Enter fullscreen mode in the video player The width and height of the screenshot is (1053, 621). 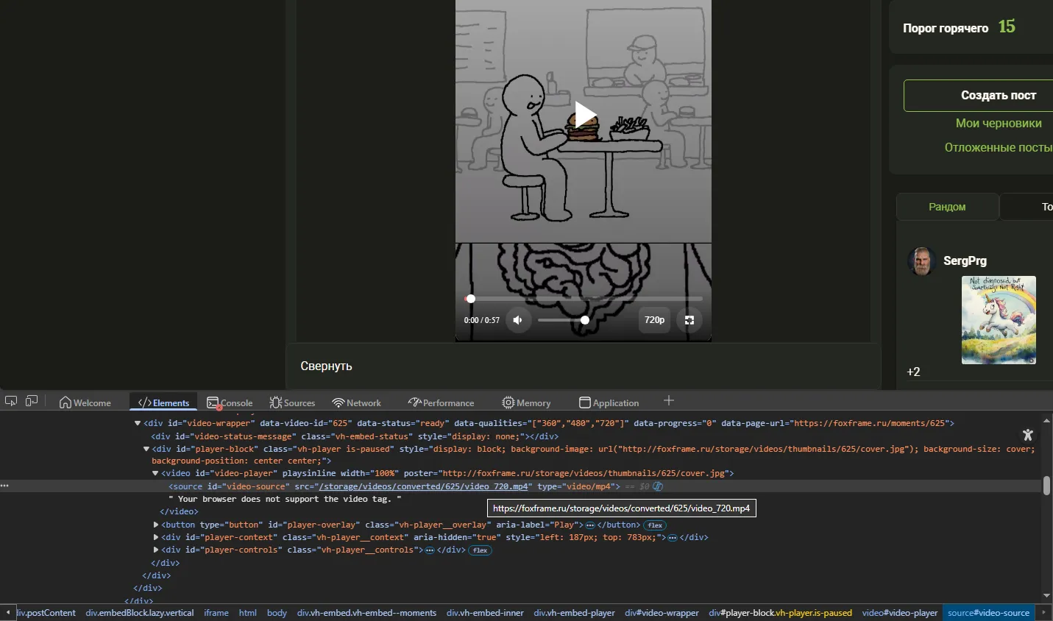pos(689,320)
